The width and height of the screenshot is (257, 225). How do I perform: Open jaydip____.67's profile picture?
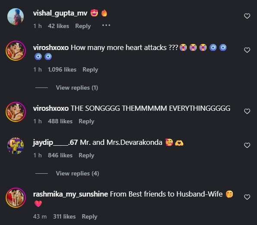coord(16,146)
